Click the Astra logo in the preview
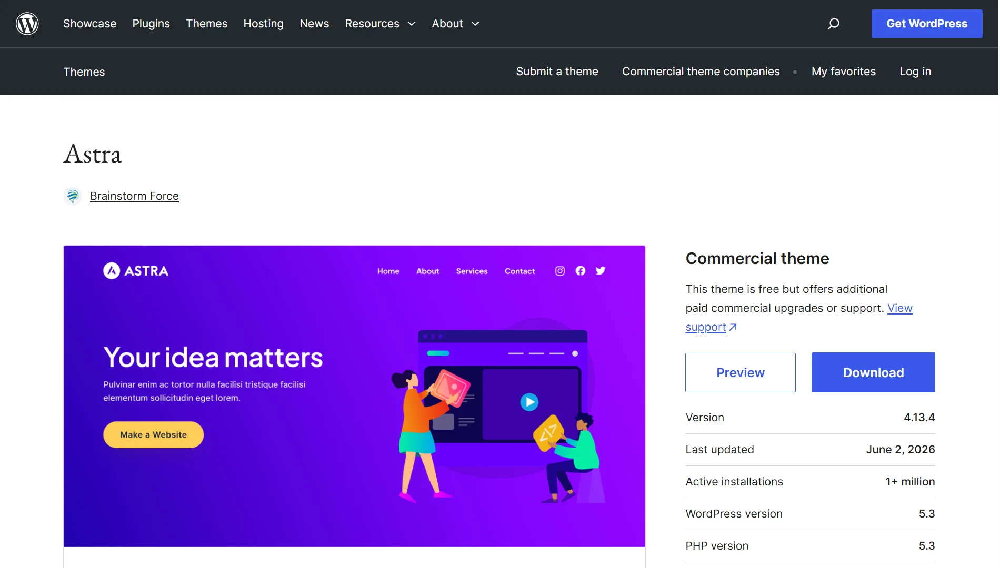This screenshot has height=568, width=1000. click(x=136, y=271)
